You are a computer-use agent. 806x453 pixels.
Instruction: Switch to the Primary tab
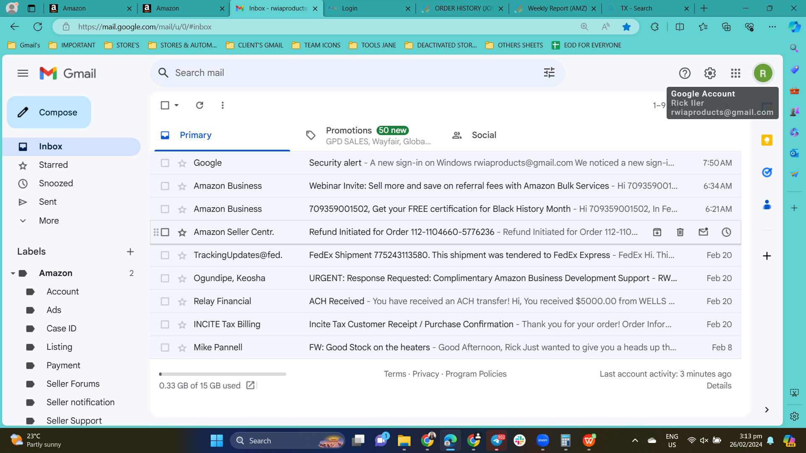[222, 135]
